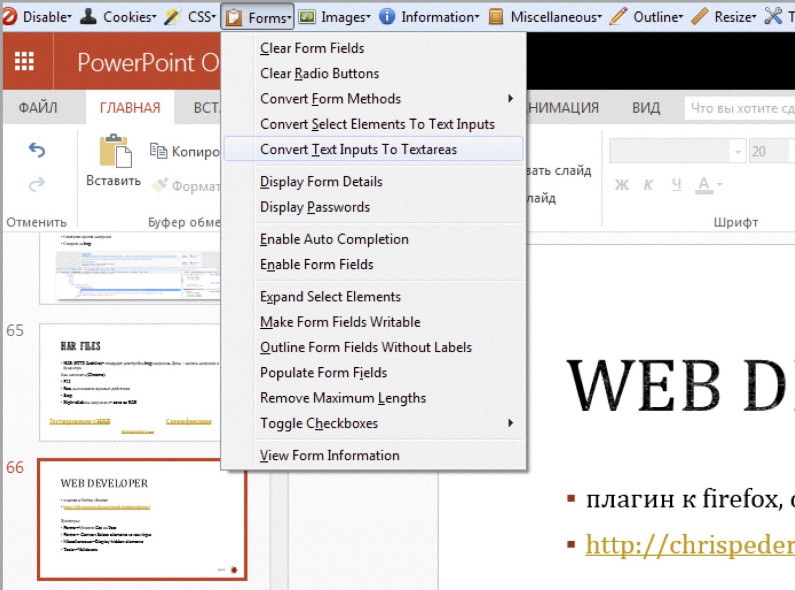Click the 'Что вы хотите сделать' search field
This screenshot has width=795, height=590.
[740, 108]
